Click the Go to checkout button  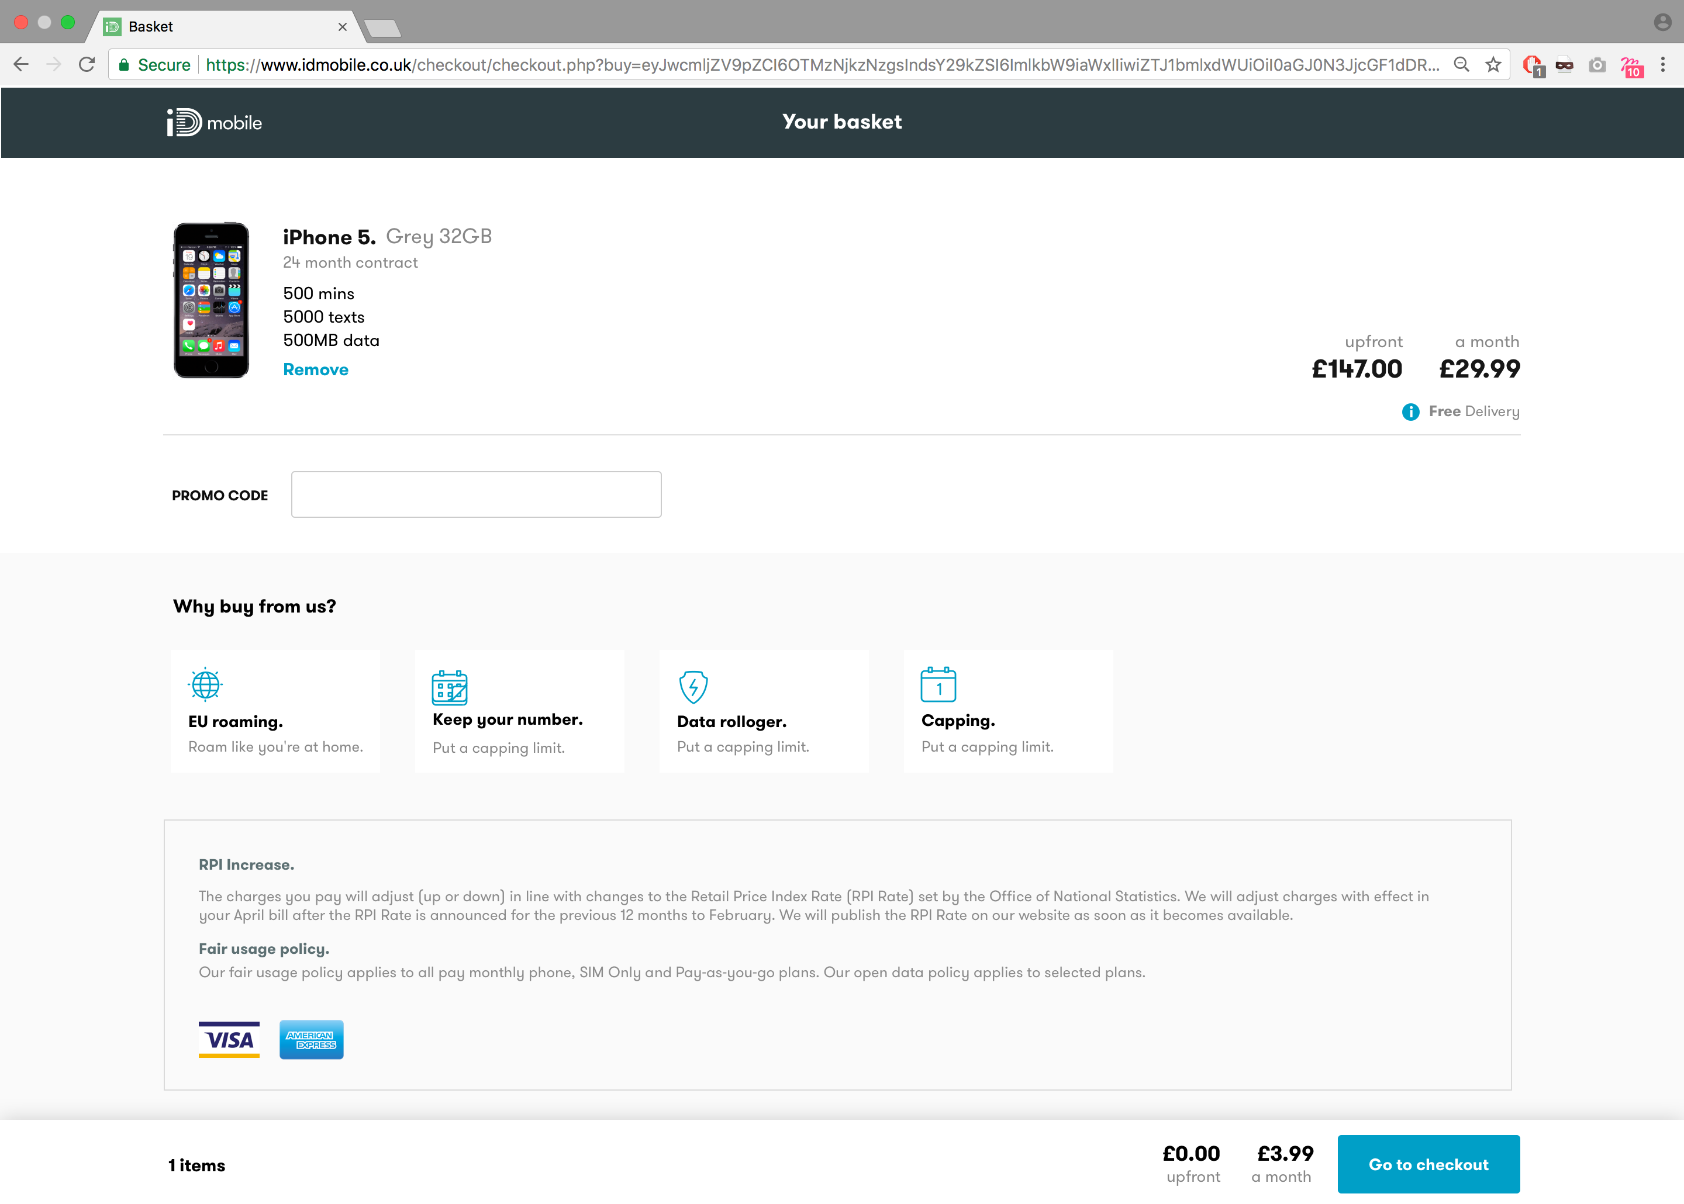[x=1428, y=1164]
